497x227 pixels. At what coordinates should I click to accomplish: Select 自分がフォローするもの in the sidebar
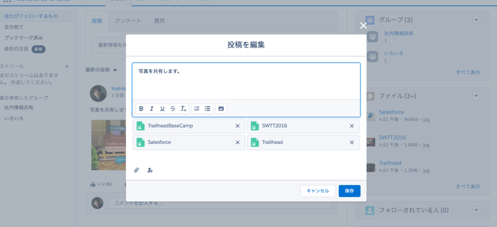coord(31,16)
